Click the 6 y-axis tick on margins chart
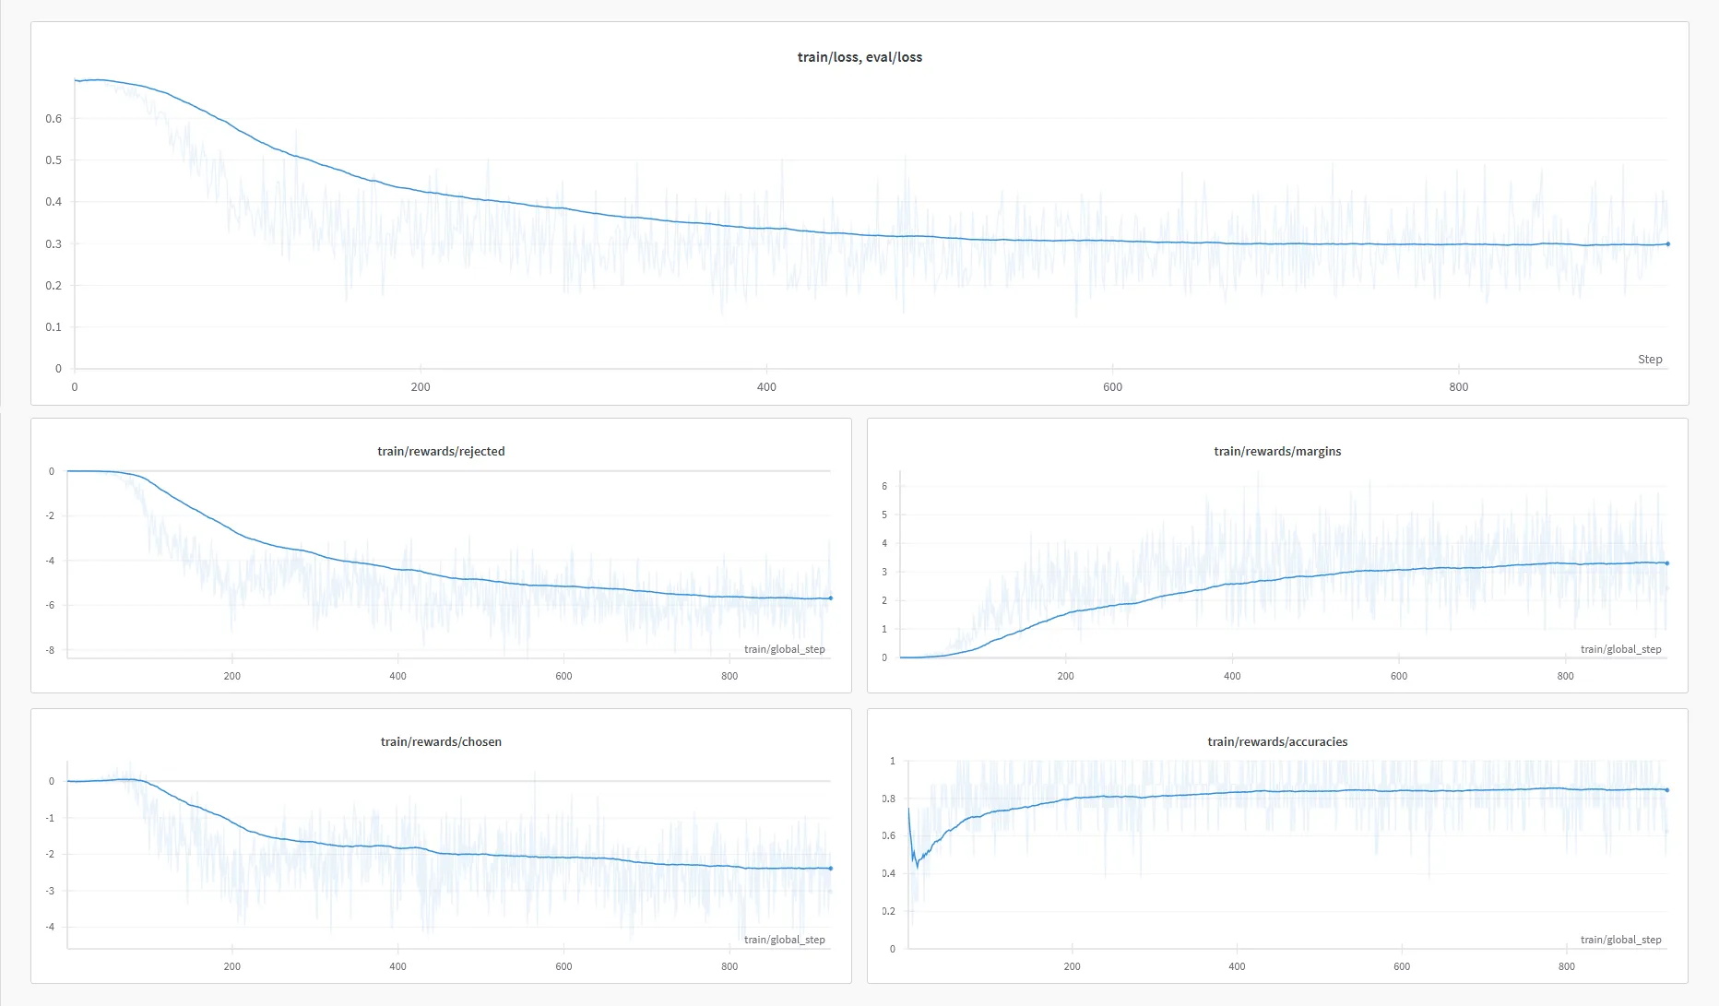 884,487
